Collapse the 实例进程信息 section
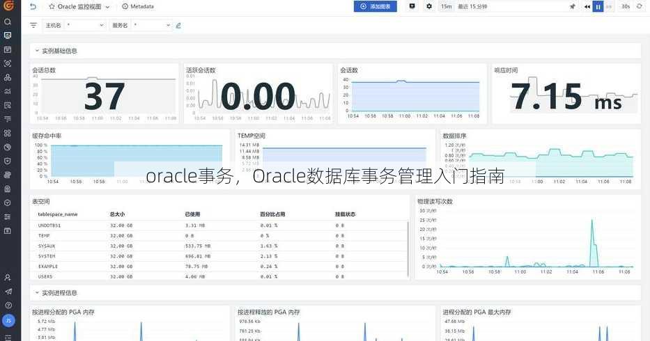 tap(37, 292)
